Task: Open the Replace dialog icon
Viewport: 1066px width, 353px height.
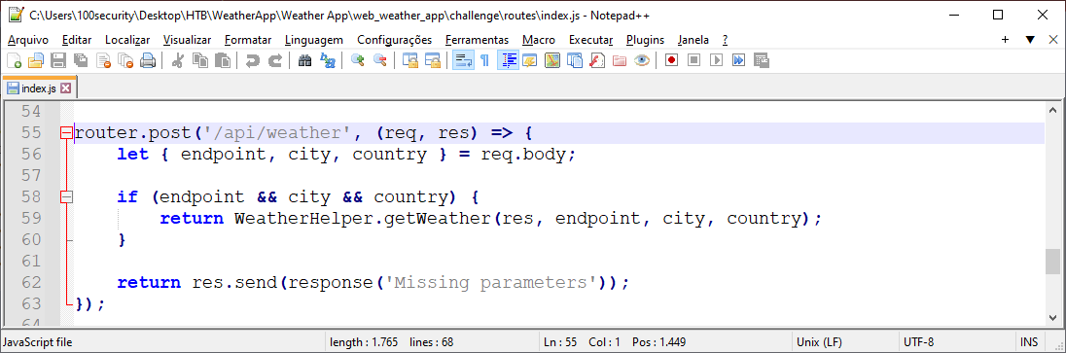Action: (327, 60)
